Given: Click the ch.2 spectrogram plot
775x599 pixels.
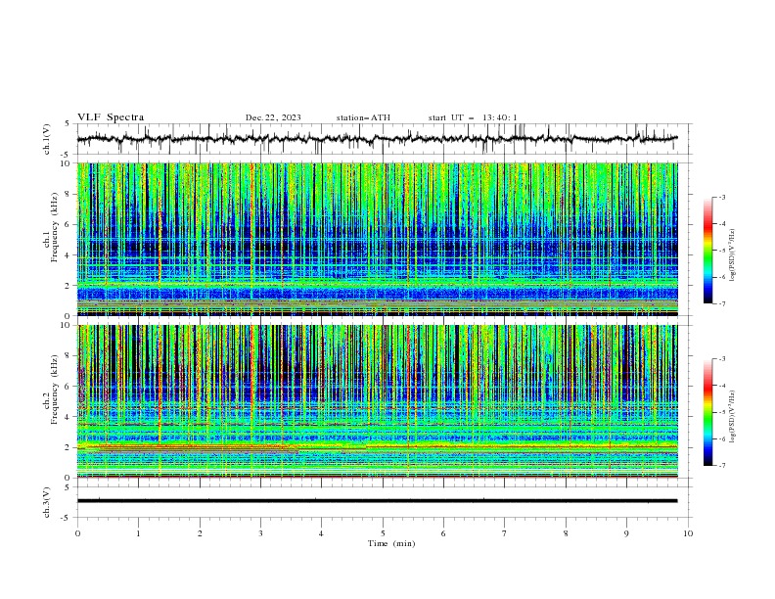Looking at the screenshot, I should click(x=377, y=401).
